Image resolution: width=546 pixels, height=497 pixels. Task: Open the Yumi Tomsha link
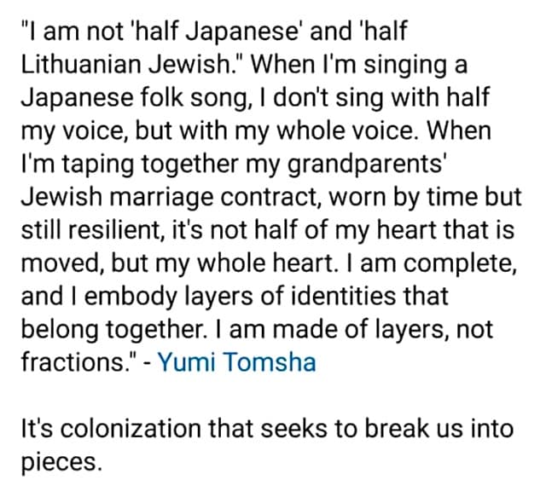coord(237,362)
